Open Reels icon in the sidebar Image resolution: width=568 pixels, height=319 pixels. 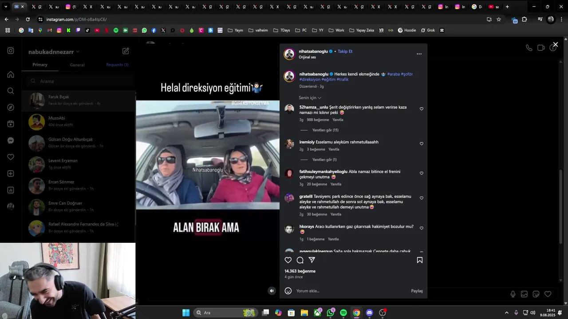[11, 124]
